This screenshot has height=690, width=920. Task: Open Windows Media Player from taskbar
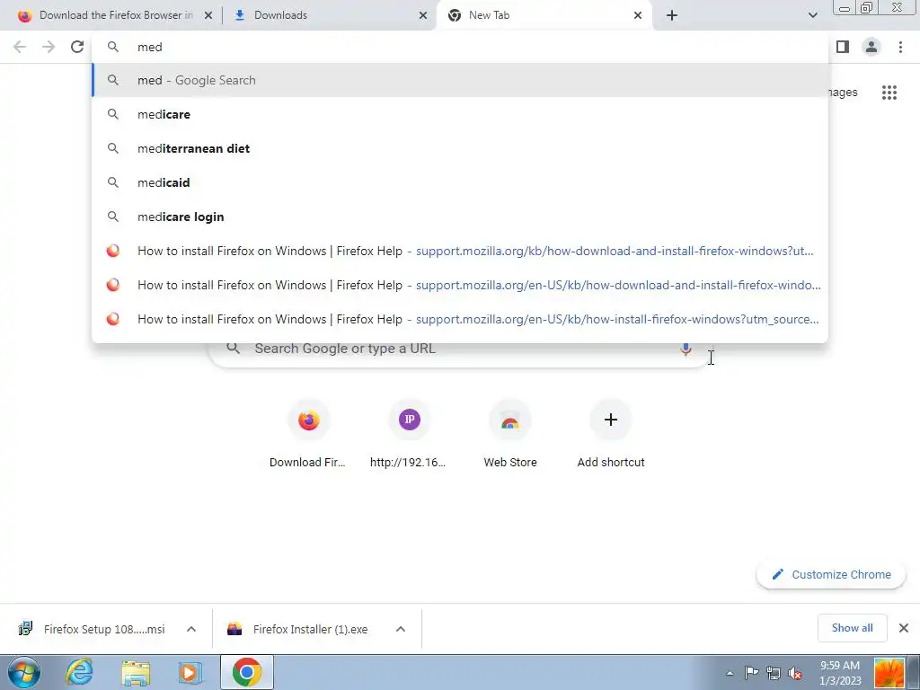(190, 672)
